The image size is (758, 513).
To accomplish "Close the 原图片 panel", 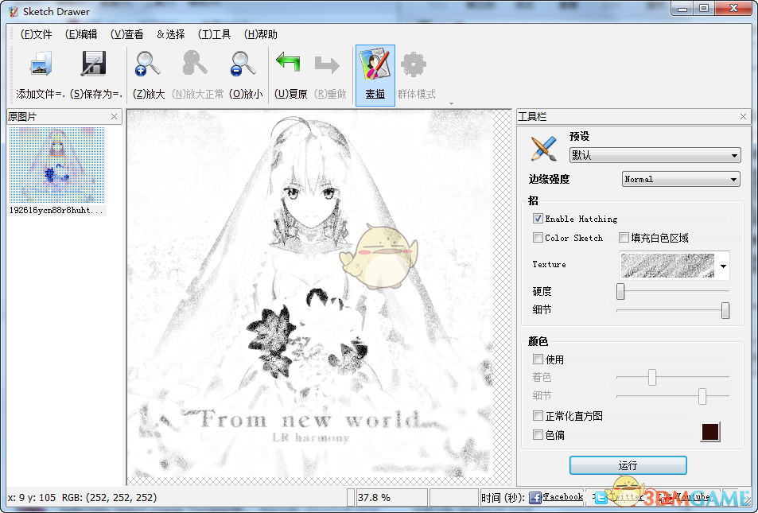I will (114, 117).
